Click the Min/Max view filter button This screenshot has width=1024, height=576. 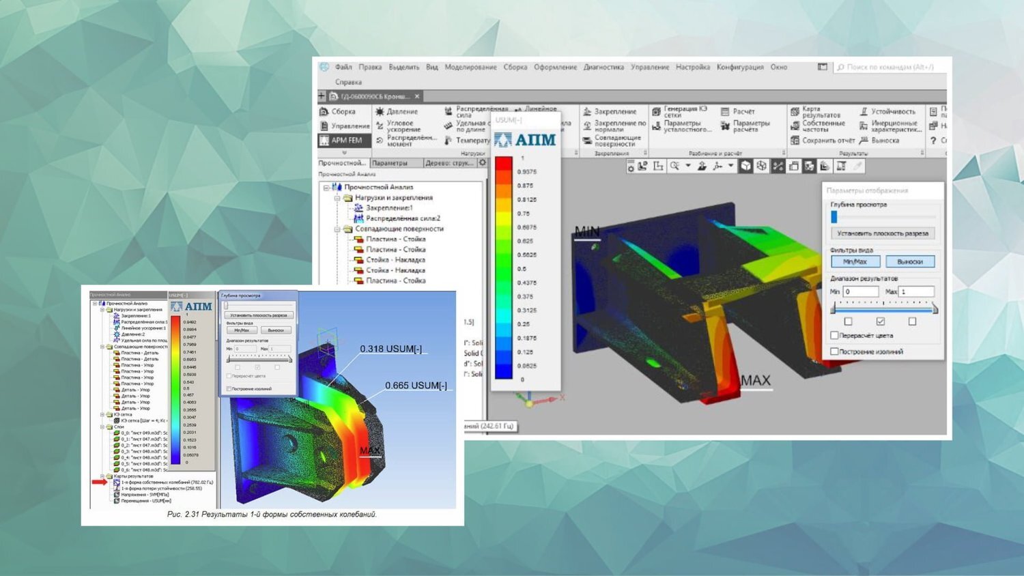click(855, 261)
